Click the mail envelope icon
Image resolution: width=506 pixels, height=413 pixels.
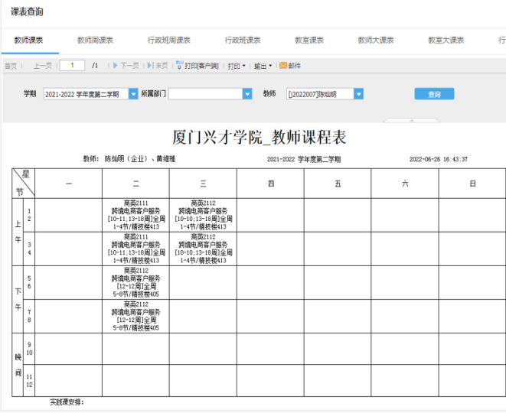283,66
